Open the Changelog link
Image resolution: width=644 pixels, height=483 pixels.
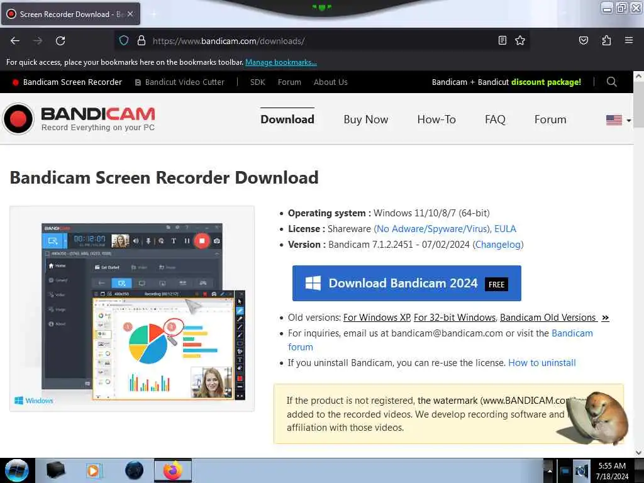click(498, 245)
